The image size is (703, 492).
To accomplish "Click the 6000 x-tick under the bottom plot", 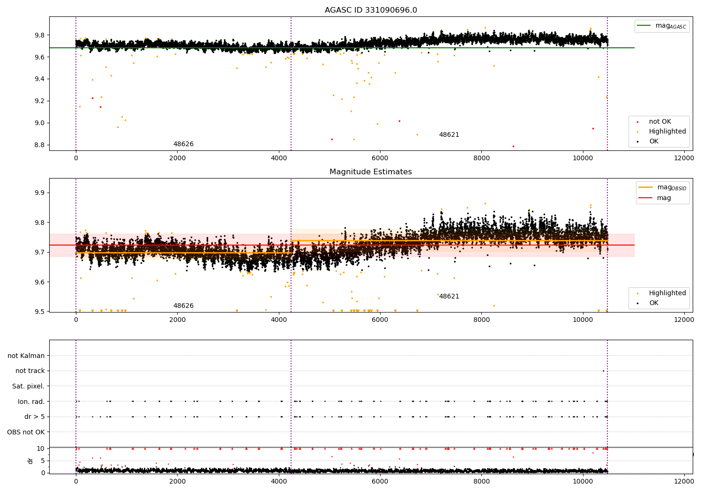I will coord(380,482).
